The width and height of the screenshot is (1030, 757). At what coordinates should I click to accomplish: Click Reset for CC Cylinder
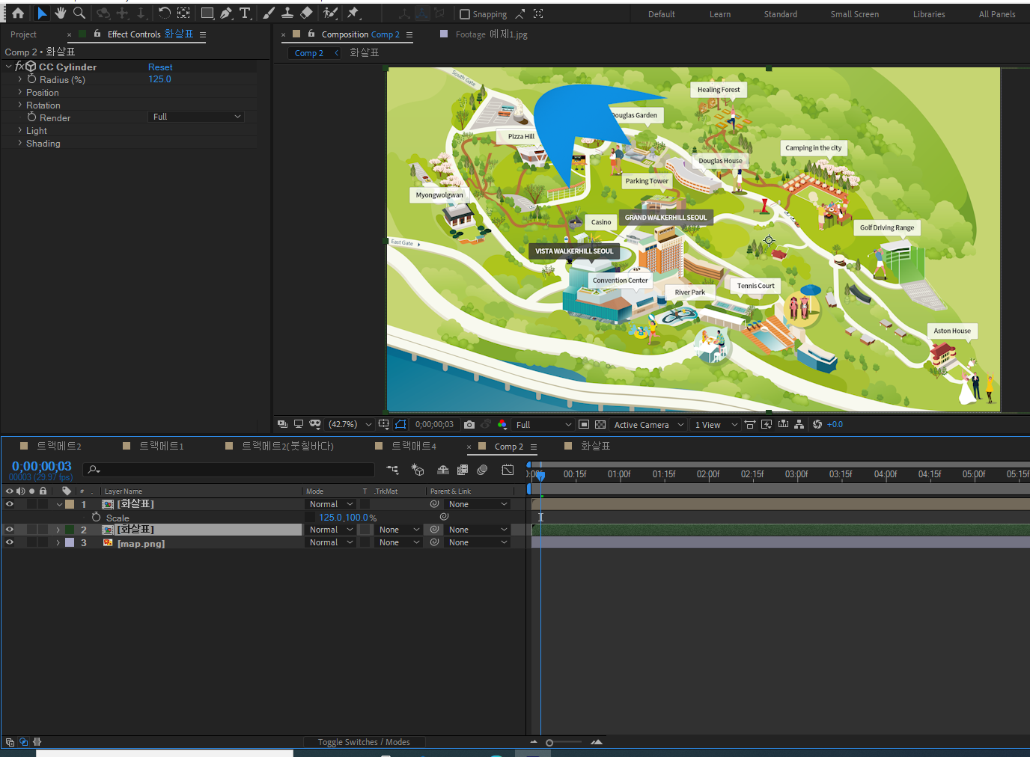[160, 67]
